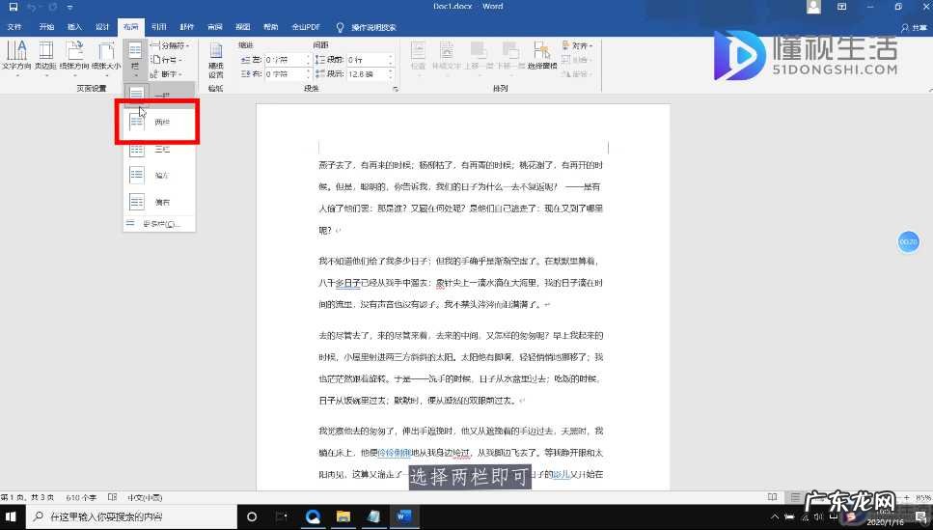Image resolution: width=933 pixels, height=530 pixels.
Task: Switch to the 视图 View tab
Action: coord(243,27)
